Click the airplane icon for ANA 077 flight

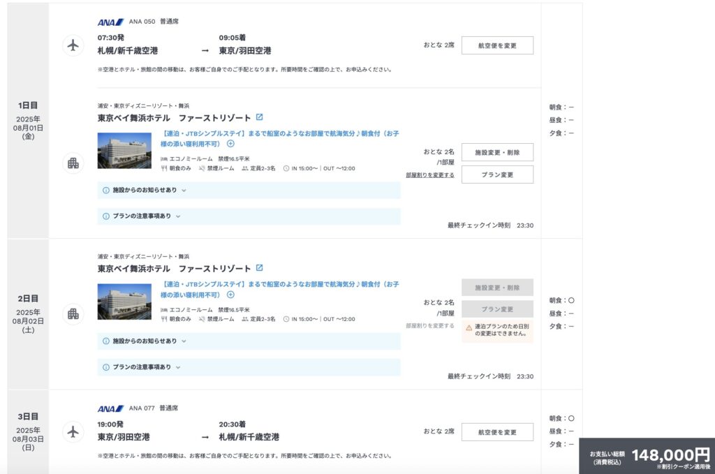(73, 431)
